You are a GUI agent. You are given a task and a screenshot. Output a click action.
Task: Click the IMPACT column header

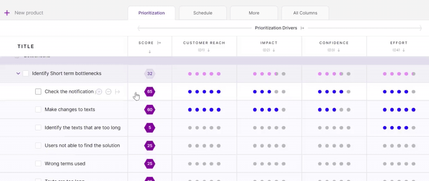pos(269,43)
